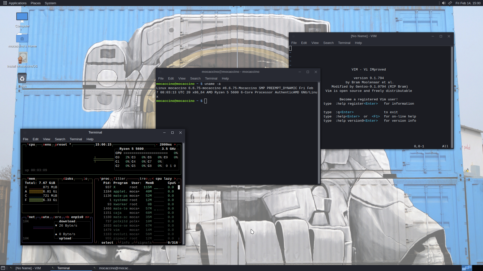Click the 'filter' field in btop proc box
This screenshot has height=271, width=483.
click(x=119, y=179)
